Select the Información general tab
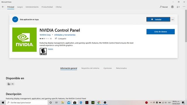 (x=69, y=68)
